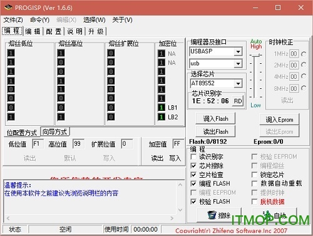Click the 调入Eprom button
313x236 pixels.
(279, 120)
